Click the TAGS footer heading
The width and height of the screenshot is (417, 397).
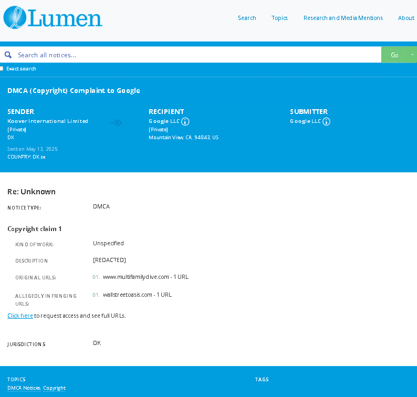coord(262,380)
